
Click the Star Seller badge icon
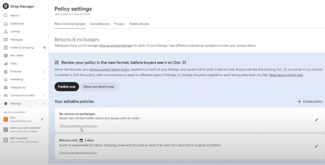pos(6,55)
